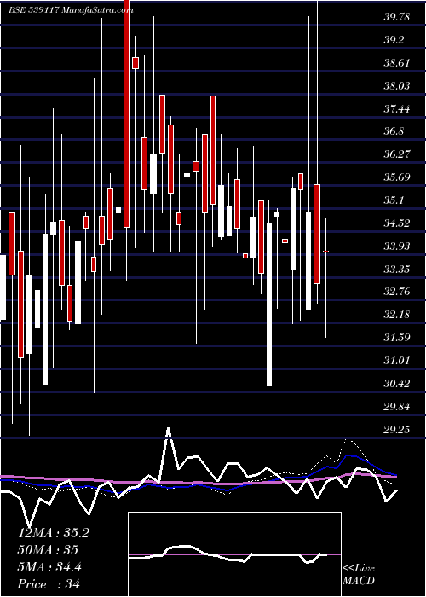Screen dimensions: 426x597
Task: Click the price label 39.2
Action: click(394, 40)
